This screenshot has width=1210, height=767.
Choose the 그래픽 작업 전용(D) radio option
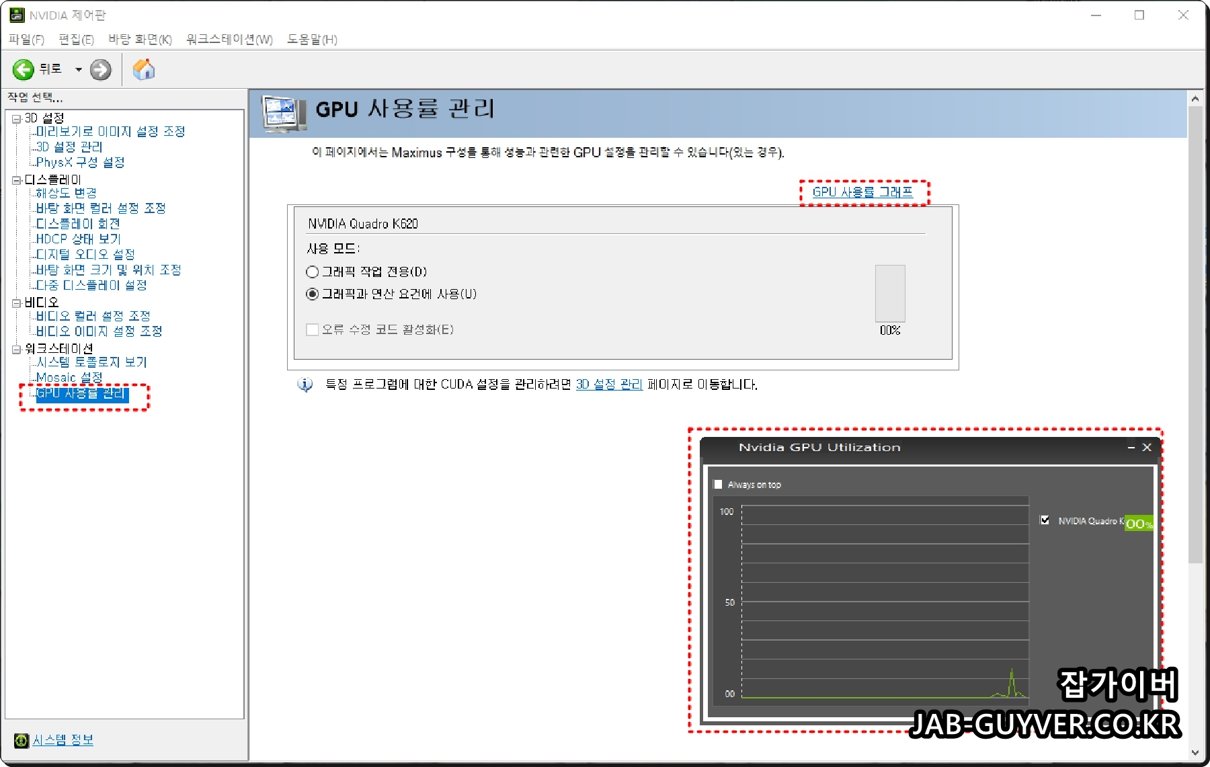pyautogui.click(x=312, y=272)
